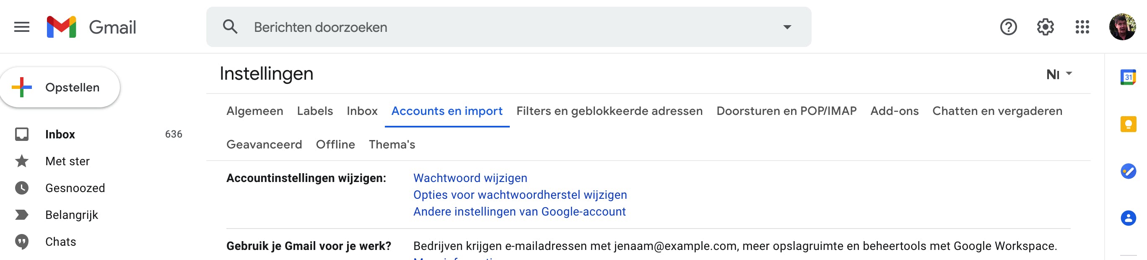Open the Help support icon

point(1008,27)
